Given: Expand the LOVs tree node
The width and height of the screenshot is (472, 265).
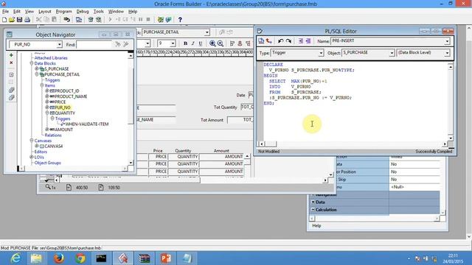Looking at the screenshot, I should pyautogui.click(x=31, y=157).
